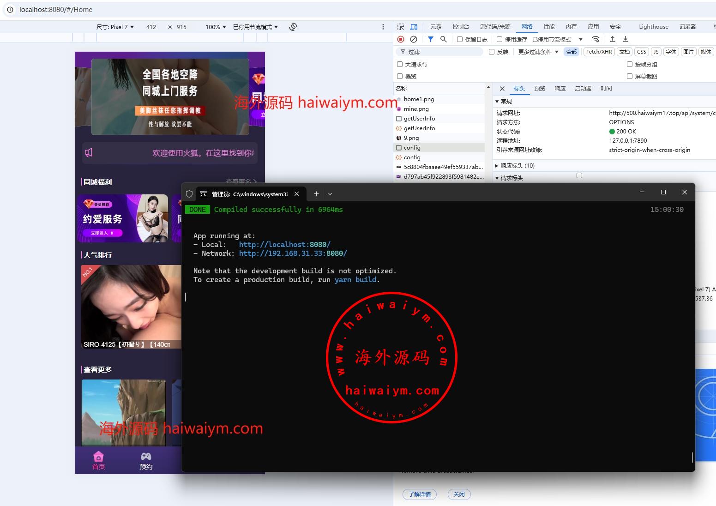Click the rotate screen icon
This screenshot has height=506, width=716.
tap(293, 27)
